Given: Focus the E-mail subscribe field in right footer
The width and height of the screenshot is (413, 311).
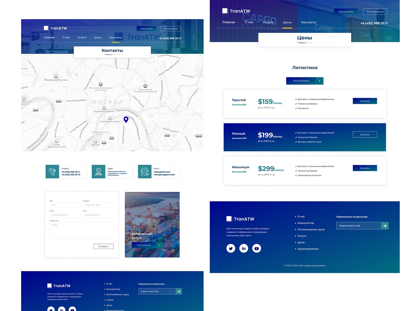Looking at the screenshot, I should click(358, 226).
